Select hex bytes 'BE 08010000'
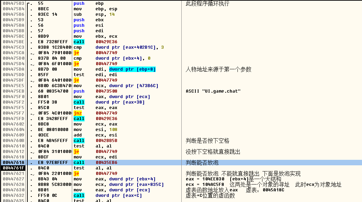This screenshot has height=202, width=362. pyautogui.click(x=53, y=130)
